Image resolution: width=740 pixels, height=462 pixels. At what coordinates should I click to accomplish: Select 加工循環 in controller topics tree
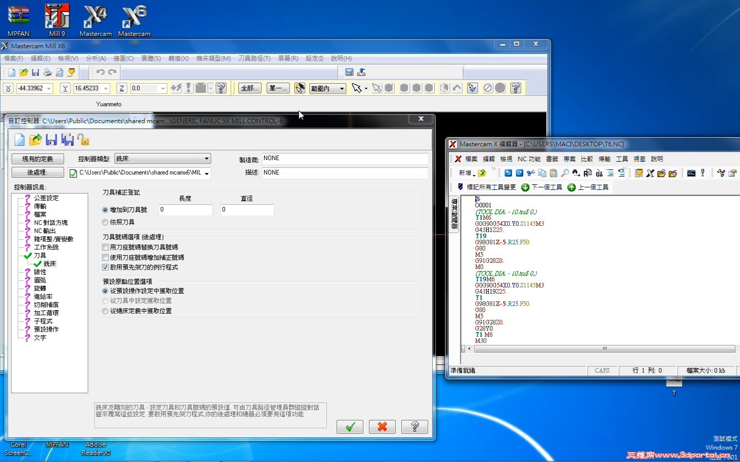46,313
